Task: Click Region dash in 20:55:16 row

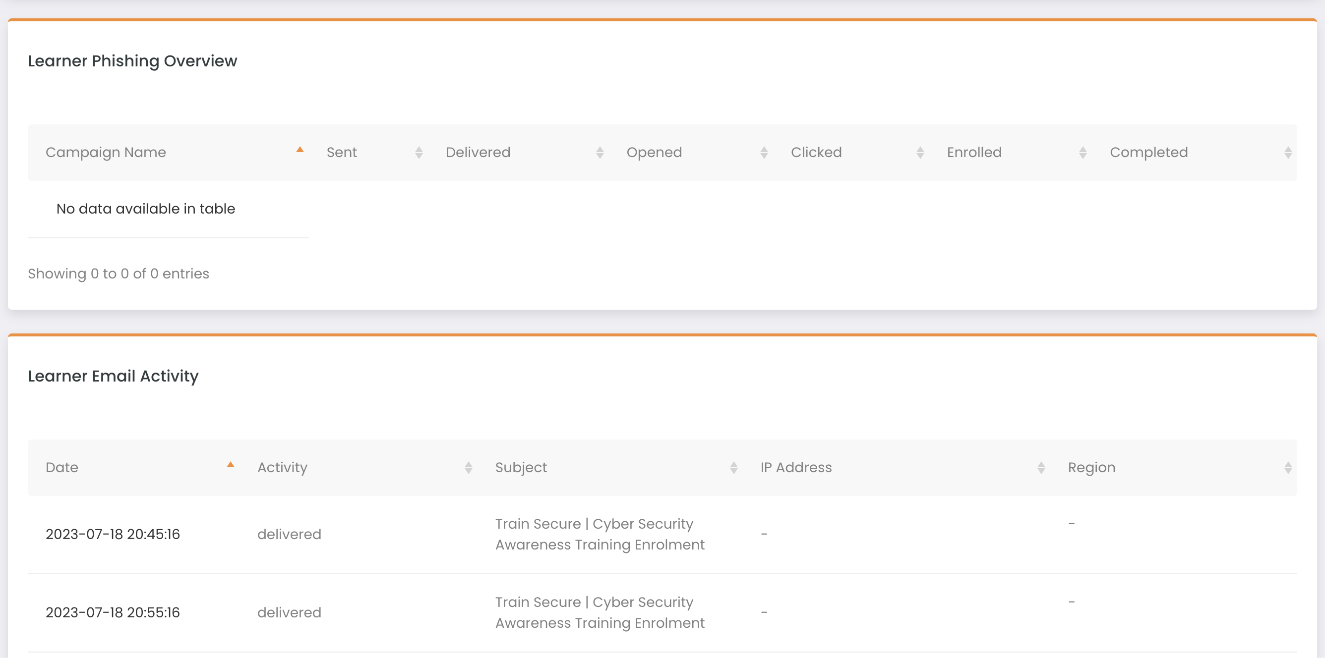Action: pos(1072,602)
